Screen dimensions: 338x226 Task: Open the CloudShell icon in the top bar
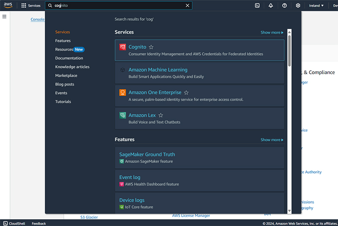coord(257,5)
